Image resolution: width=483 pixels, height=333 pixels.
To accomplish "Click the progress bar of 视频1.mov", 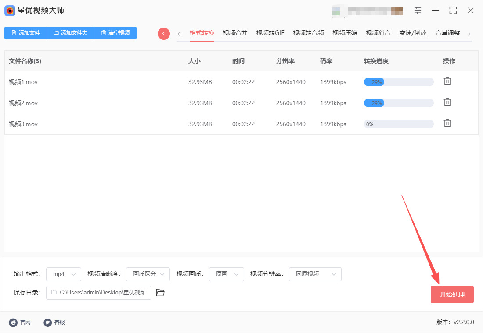I will (x=398, y=82).
